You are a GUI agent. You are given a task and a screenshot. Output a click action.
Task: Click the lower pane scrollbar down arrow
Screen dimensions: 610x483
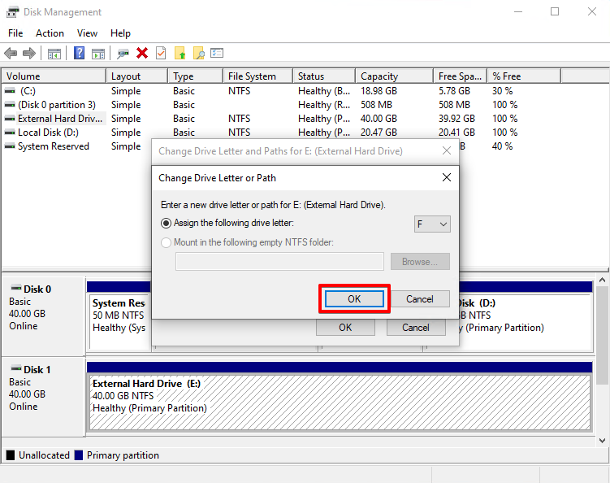(602, 441)
